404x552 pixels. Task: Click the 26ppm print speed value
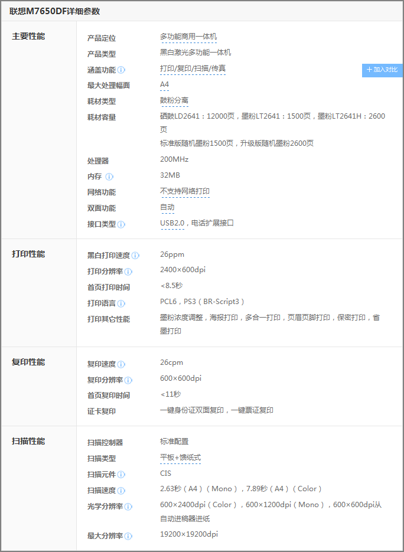pyautogui.click(x=172, y=254)
